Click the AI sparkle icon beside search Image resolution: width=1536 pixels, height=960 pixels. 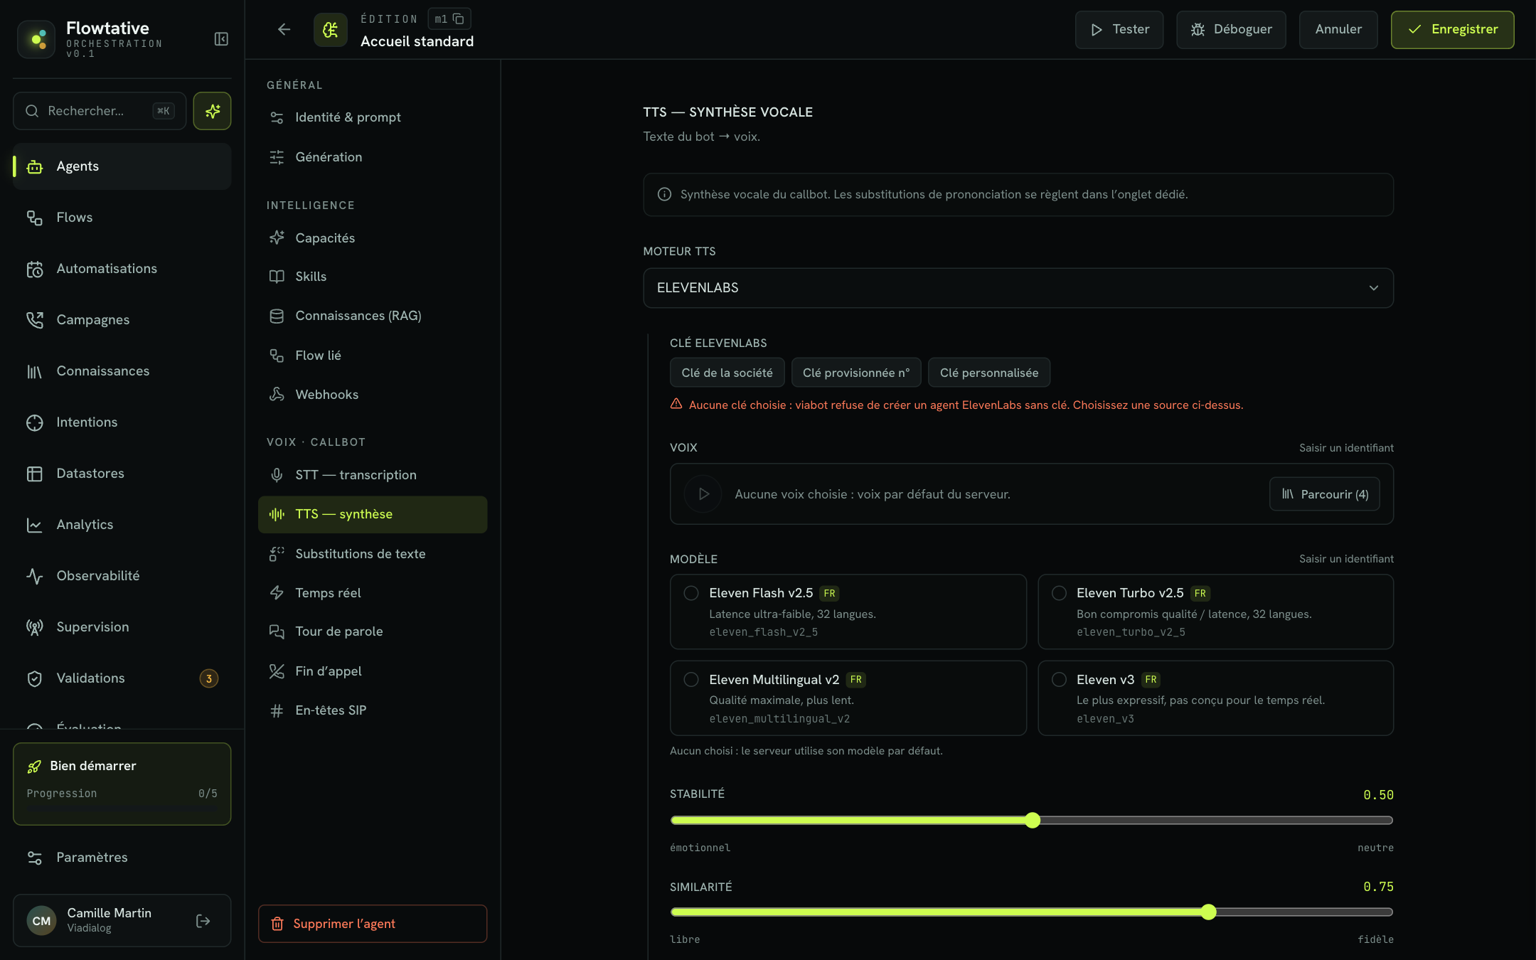(x=212, y=111)
